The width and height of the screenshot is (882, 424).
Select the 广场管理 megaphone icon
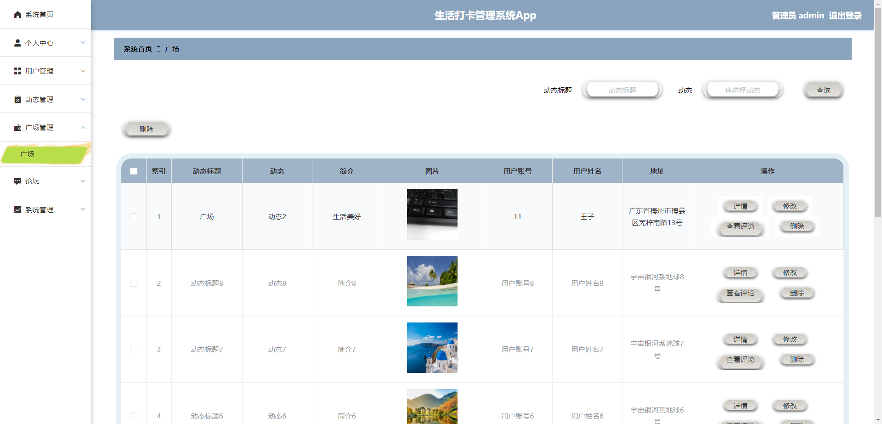[x=17, y=127]
